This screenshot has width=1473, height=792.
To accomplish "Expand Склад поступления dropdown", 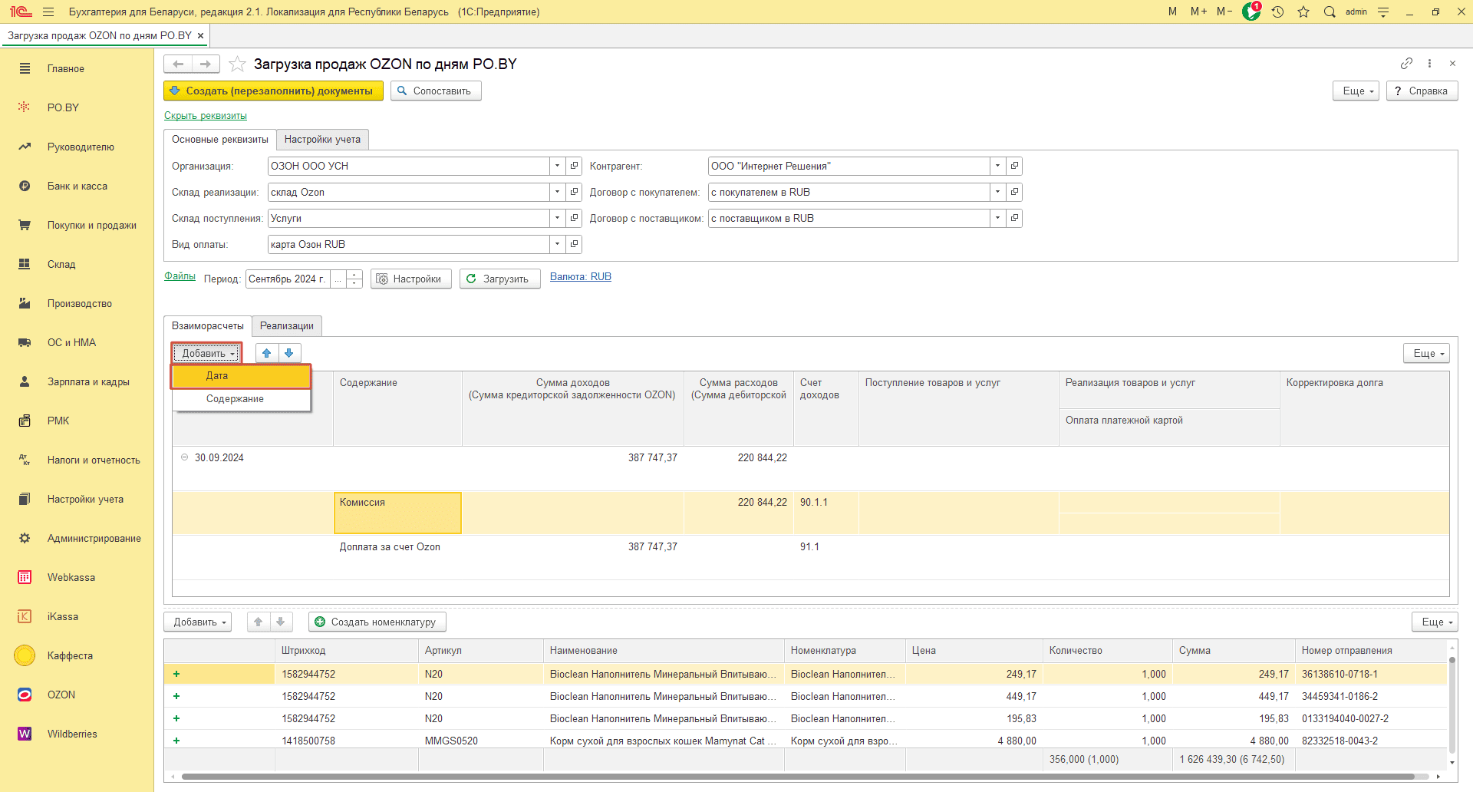I will click(x=558, y=218).
